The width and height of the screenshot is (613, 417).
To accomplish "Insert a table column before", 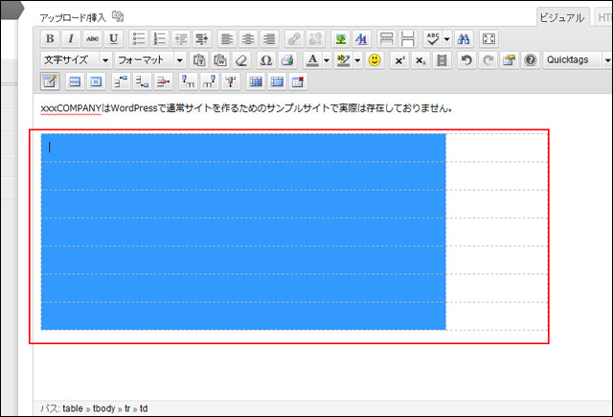I will [188, 81].
